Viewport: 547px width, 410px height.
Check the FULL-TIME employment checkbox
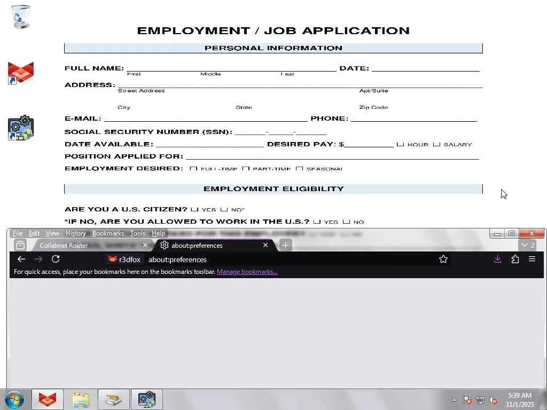click(193, 168)
